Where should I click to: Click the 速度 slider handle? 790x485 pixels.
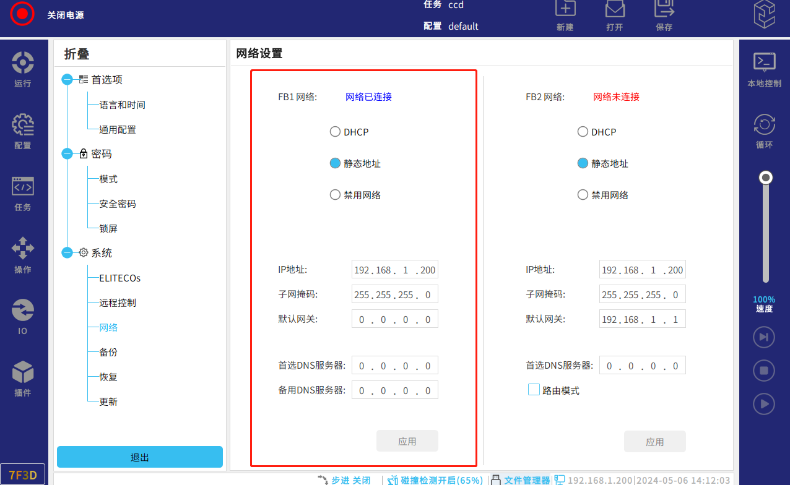coord(766,178)
